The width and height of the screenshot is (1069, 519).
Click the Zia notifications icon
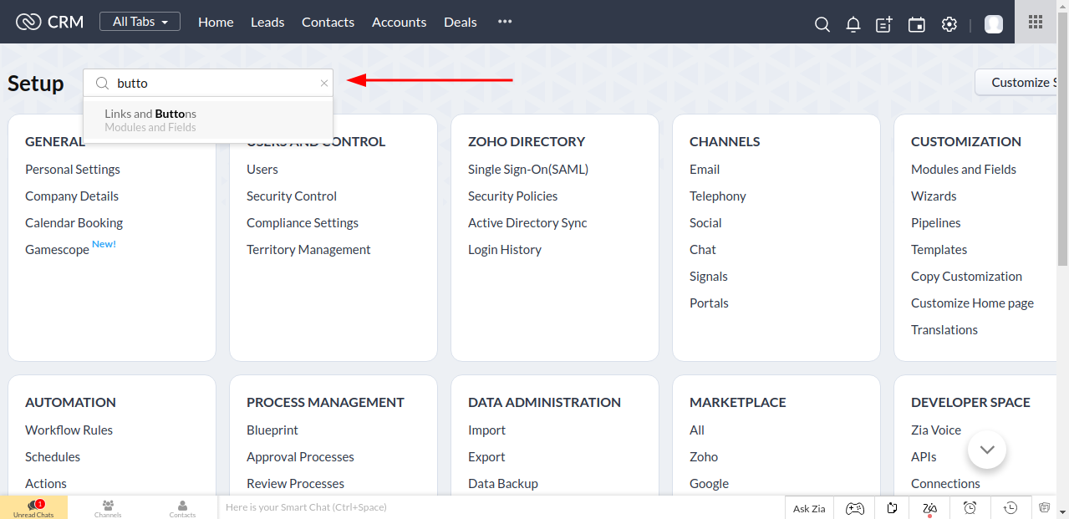point(929,507)
